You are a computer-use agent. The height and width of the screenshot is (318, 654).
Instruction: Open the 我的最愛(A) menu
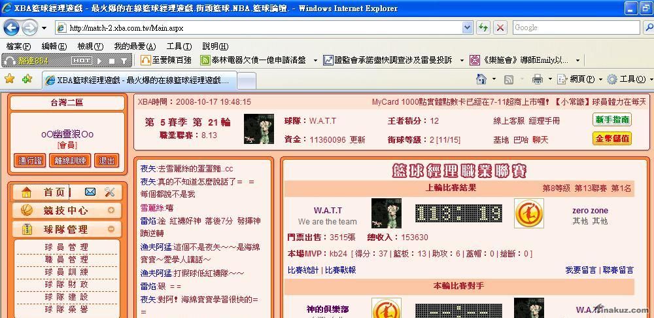tap(135, 46)
